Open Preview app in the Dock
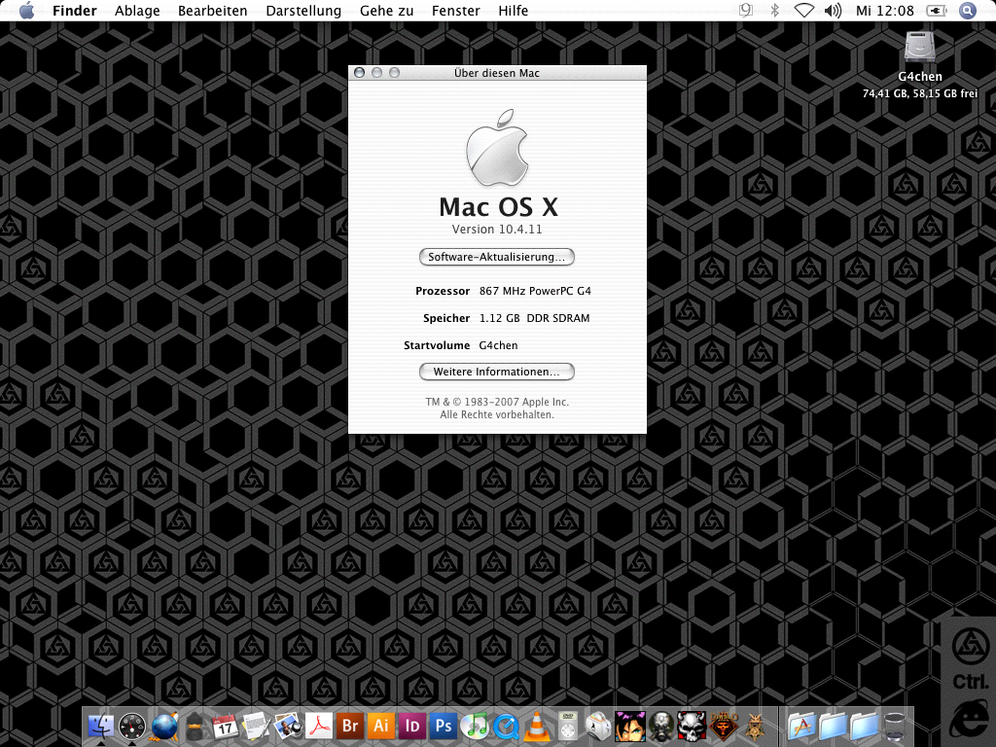This screenshot has width=996, height=747. pyautogui.click(x=288, y=726)
